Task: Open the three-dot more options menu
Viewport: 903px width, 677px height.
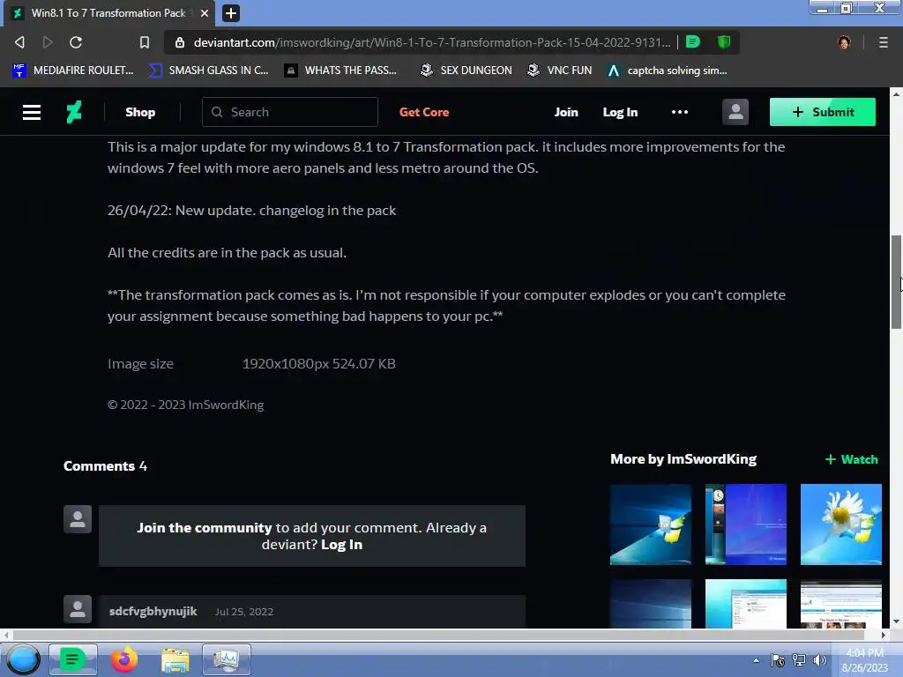Action: coord(680,112)
